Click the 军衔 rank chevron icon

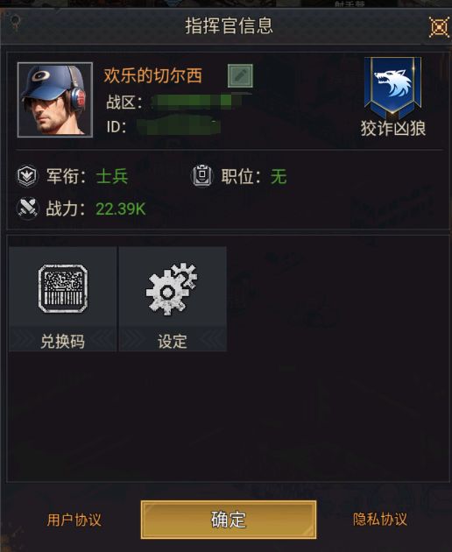27,176
